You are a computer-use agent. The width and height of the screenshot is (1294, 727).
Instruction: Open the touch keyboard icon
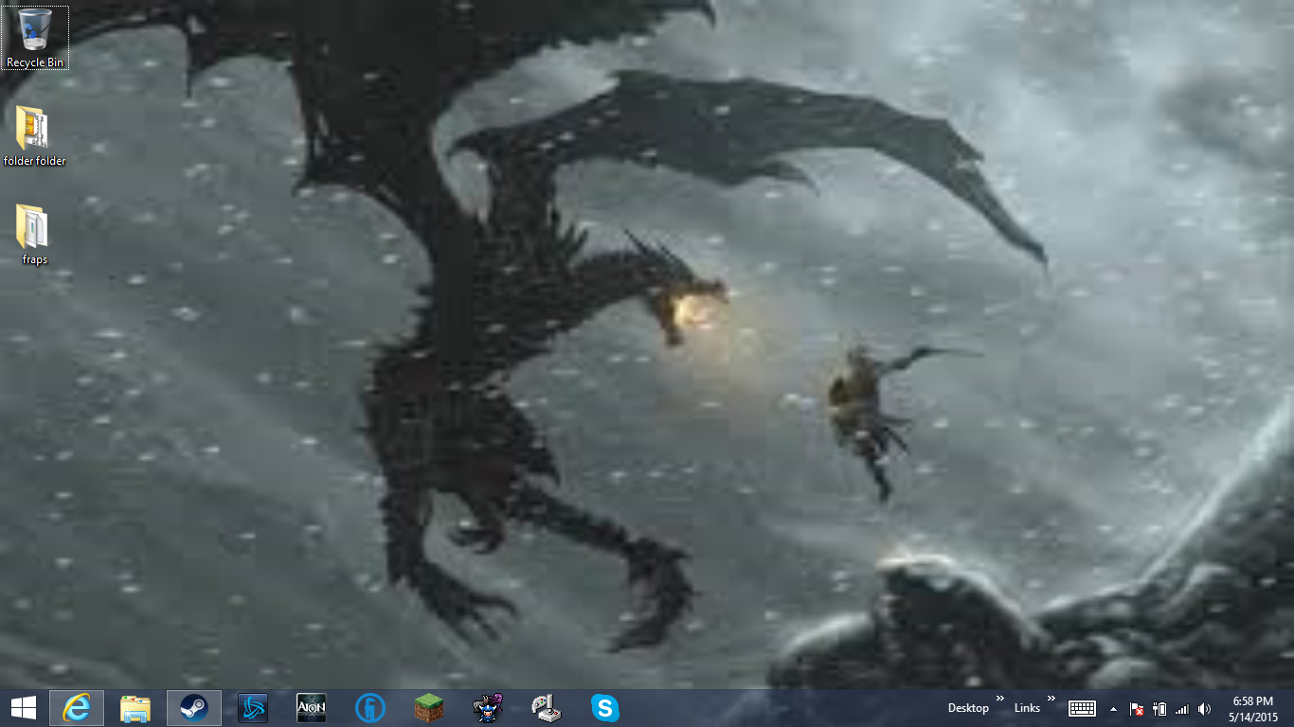[x=1083, y=708]
